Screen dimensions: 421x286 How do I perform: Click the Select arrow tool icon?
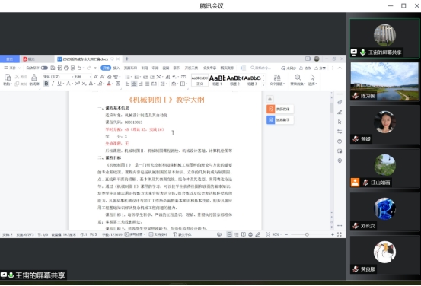(x=312, y=78)
